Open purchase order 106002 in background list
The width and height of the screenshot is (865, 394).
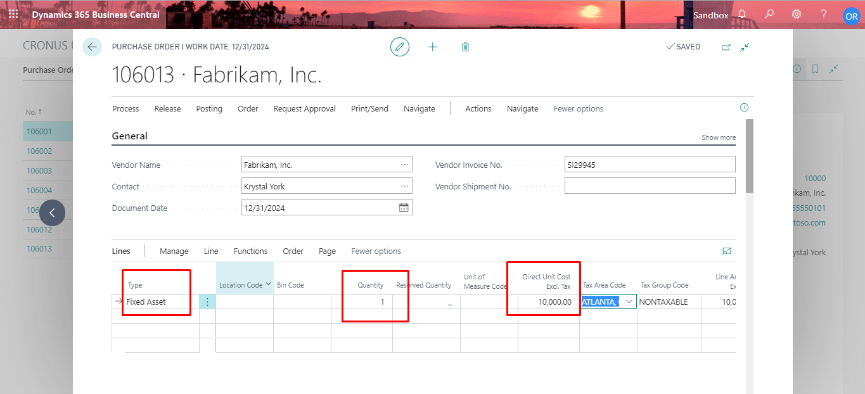39,151
